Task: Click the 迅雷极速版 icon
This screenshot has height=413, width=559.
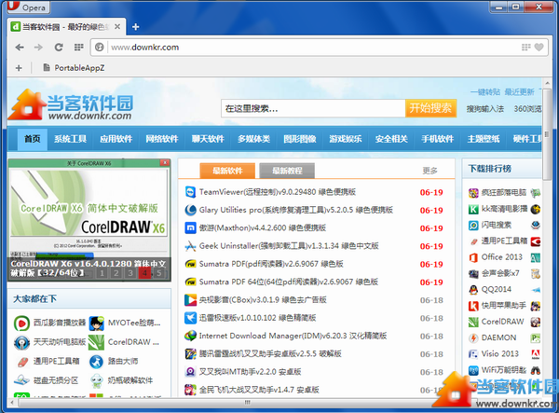Action: [191, 318]
